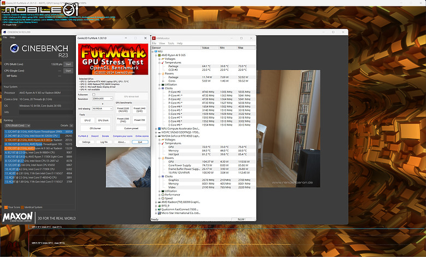
Task: Open the Help menu in Cinebench
Action: pos(13,38)
